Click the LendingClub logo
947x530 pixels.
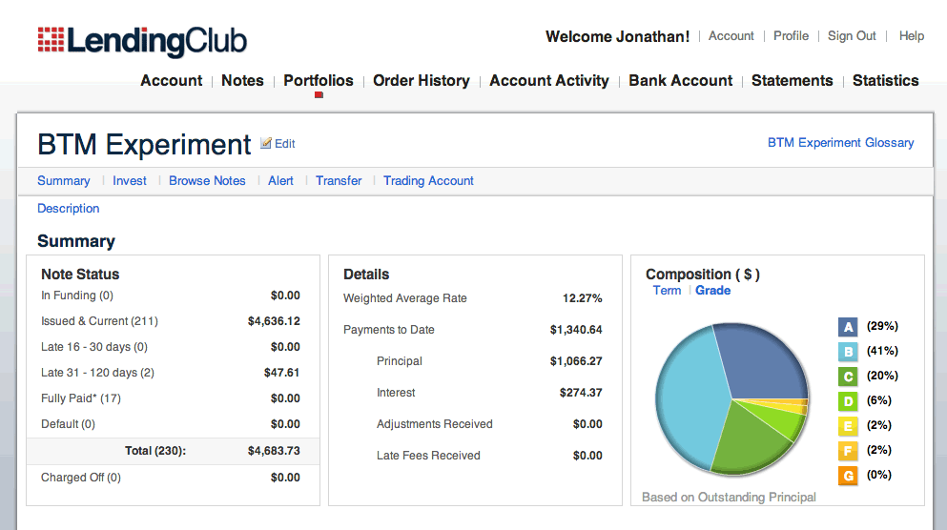142,41
